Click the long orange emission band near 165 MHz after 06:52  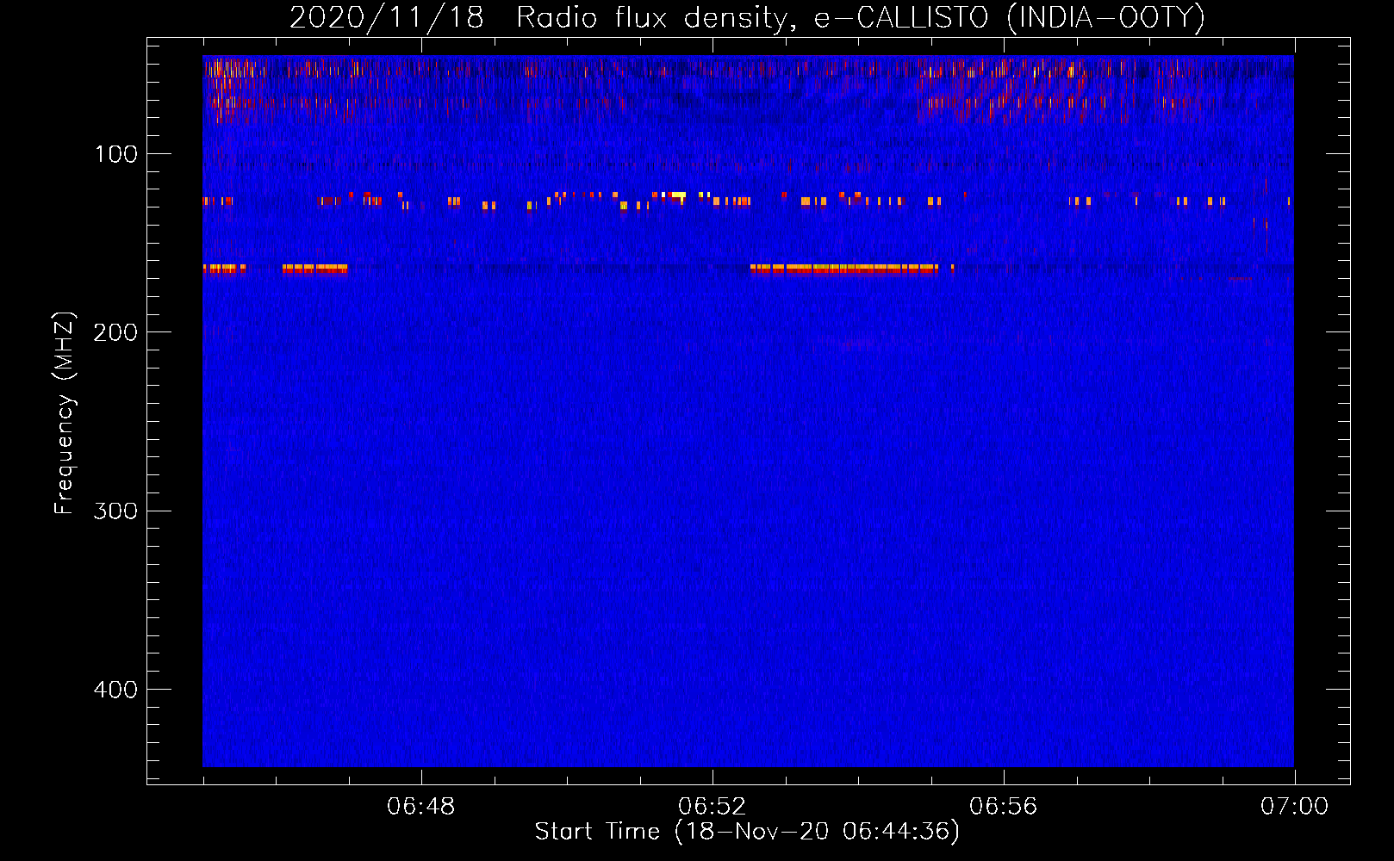click(x=844, y=269)
